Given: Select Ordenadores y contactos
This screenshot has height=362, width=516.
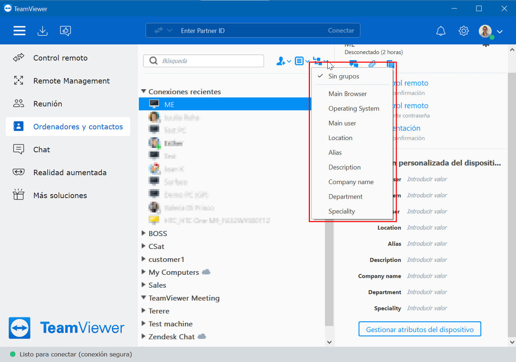Looking at the screenshot, I should pos(68,127).
